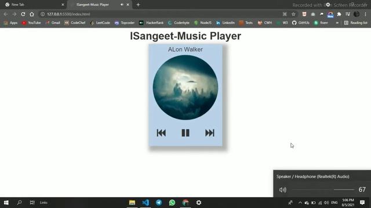Show hidden system tray icons
371x208 pixels.
click(300, 203)
